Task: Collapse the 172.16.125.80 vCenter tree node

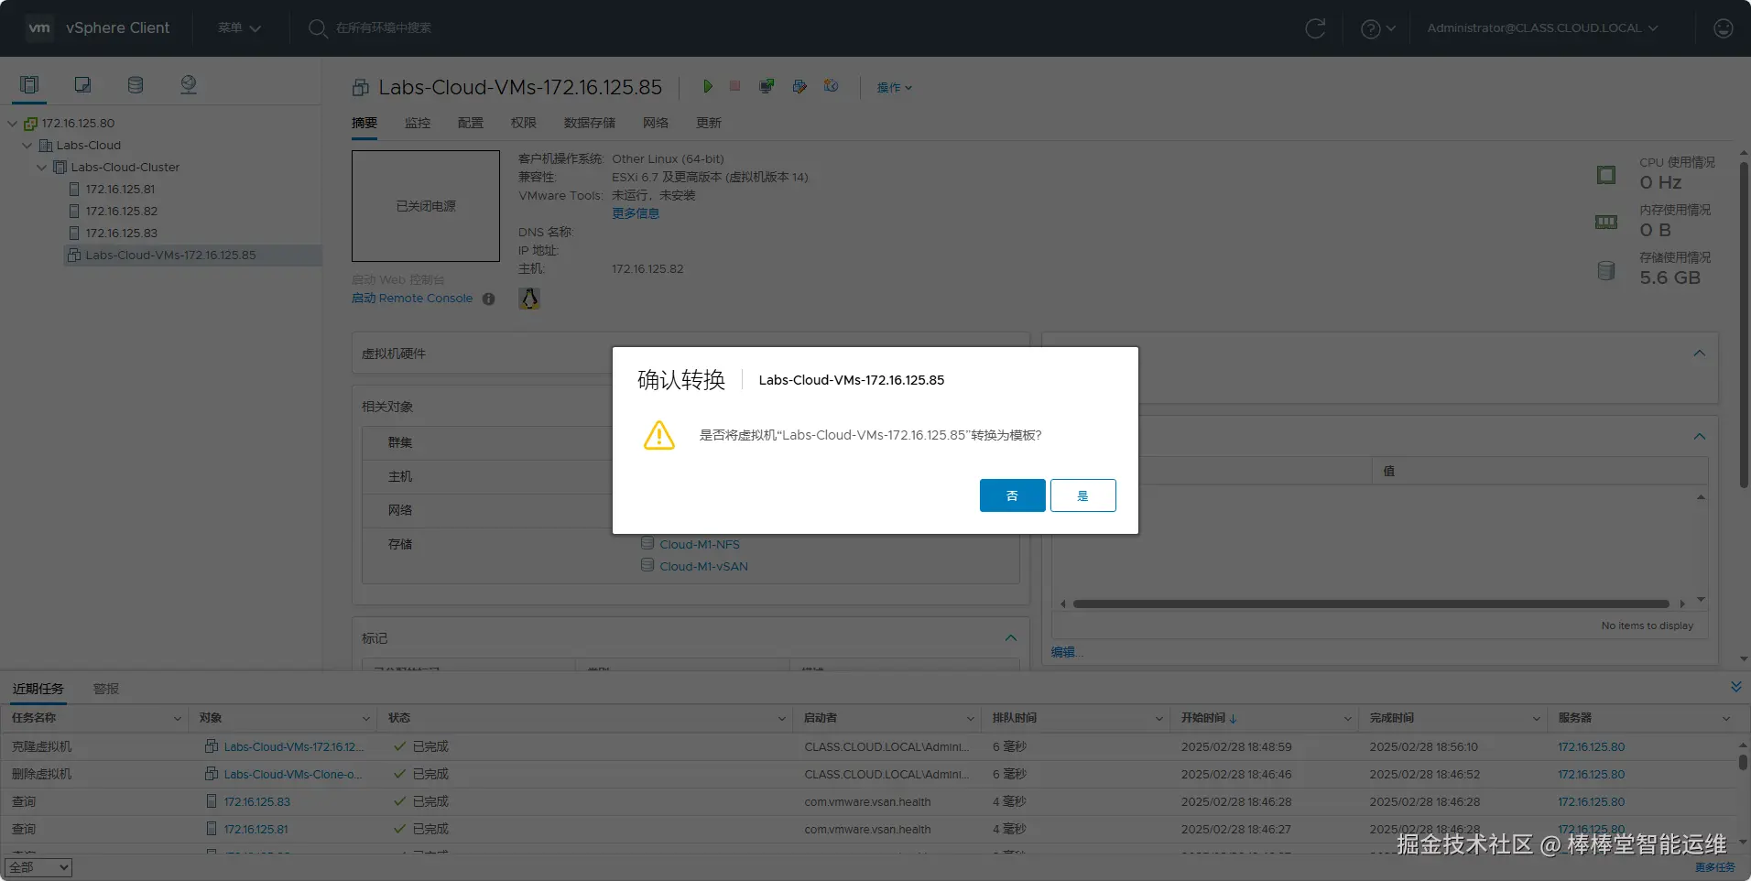Action: tap(13, 124)
